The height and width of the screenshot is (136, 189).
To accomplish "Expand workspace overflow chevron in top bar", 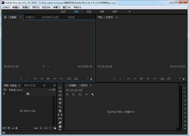I will pyautogui.click(x=129, y=12).
